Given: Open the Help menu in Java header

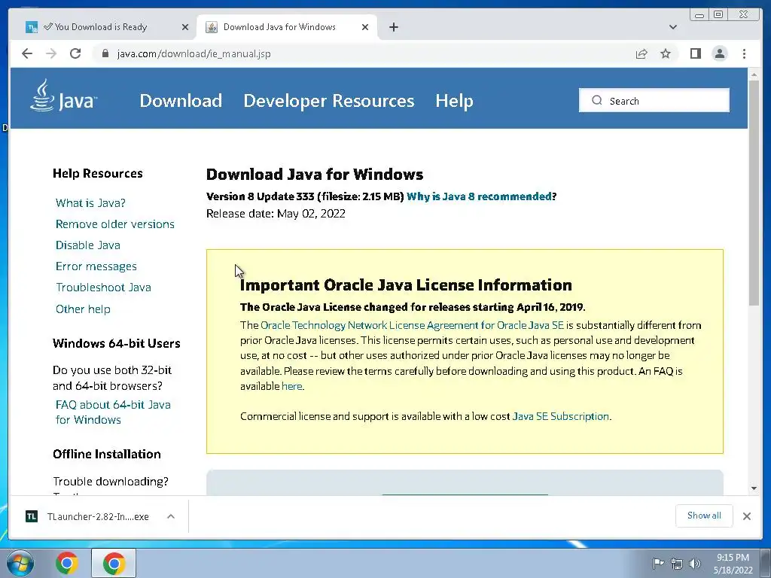Looking at the screenshot, I should tap(454, 101).
